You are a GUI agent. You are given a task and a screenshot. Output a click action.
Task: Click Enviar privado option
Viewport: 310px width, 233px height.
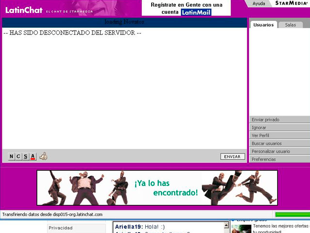coord(279,120)
